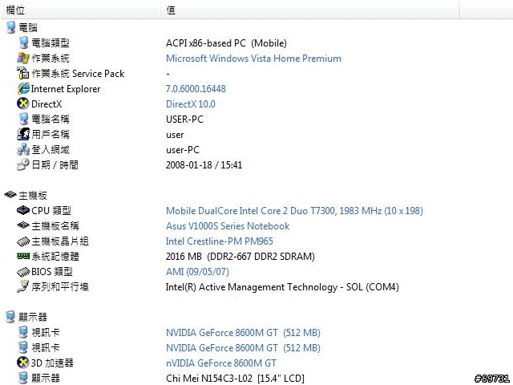Select the ACPI x86-based PC (Mobile) value
This screenshot has width=513, height=385.
click(x=226, y=43)
